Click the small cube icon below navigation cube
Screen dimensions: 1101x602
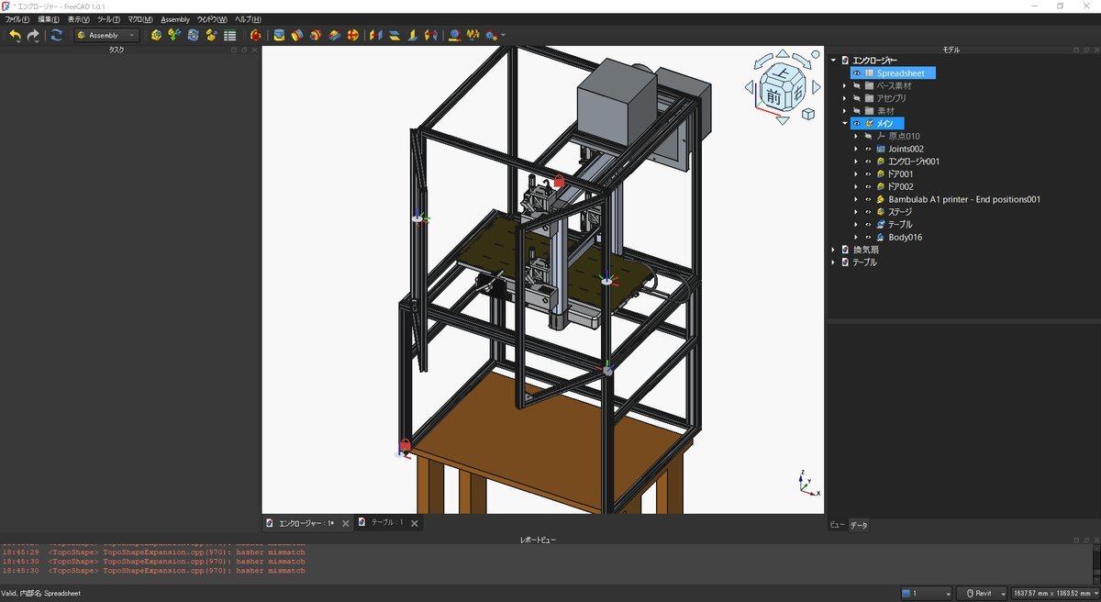click(808, 114)
